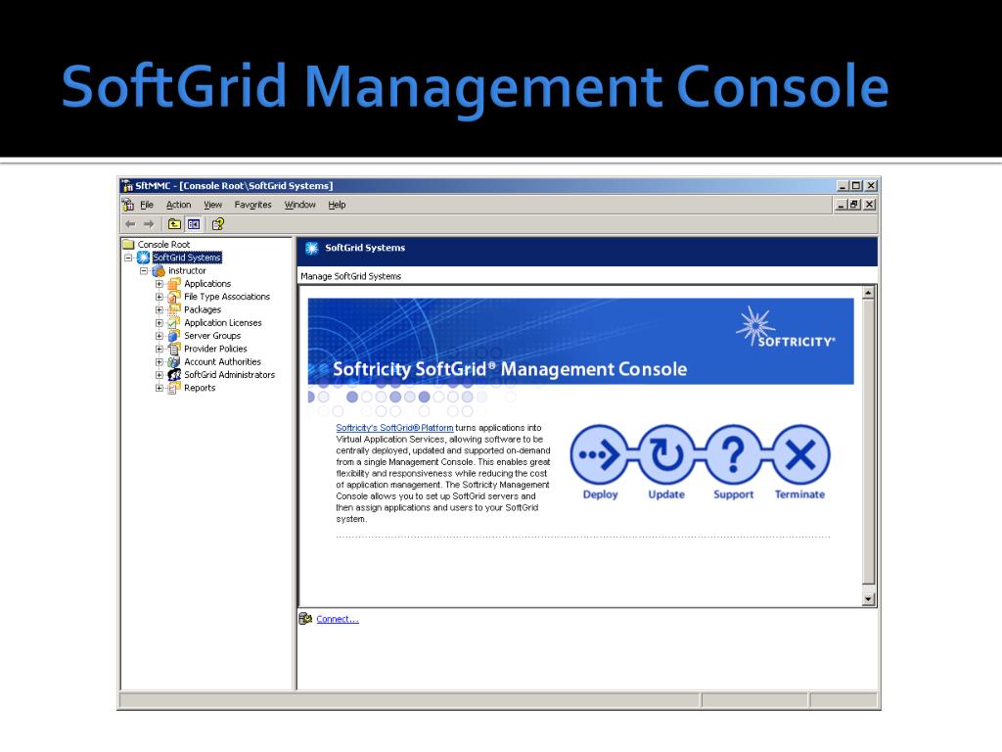Click the Update refresh circle icon
1002x752 pixels.
coord(666,454)
